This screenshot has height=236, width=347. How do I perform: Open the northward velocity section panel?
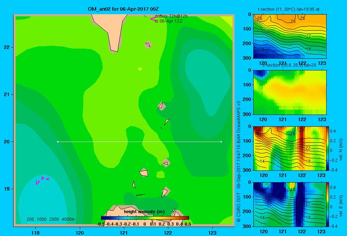[x=290, y=148]
